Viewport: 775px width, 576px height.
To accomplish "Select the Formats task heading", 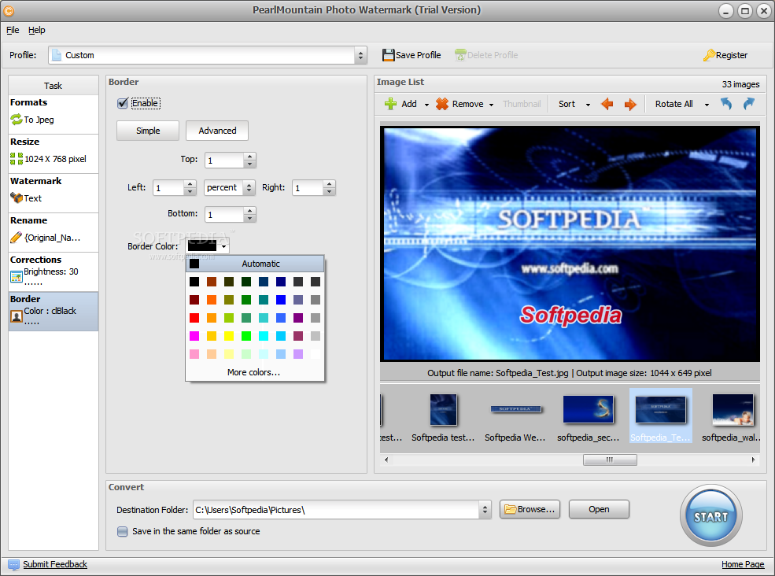I will click(x=28, y=102).
